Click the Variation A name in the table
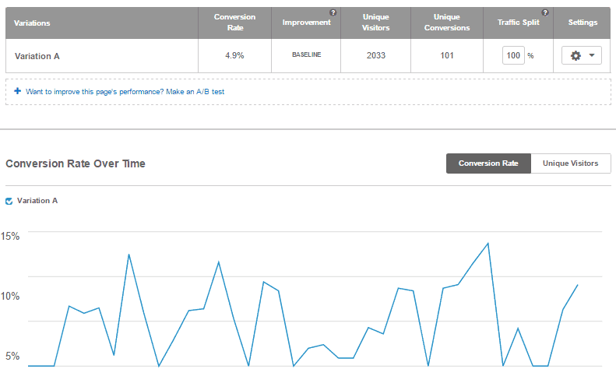616x376 pixels. point(37,56)
